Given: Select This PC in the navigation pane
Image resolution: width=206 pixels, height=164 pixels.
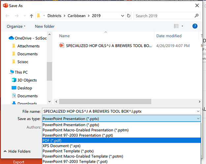Looking at the screenshot, I should tap(18, 72).
